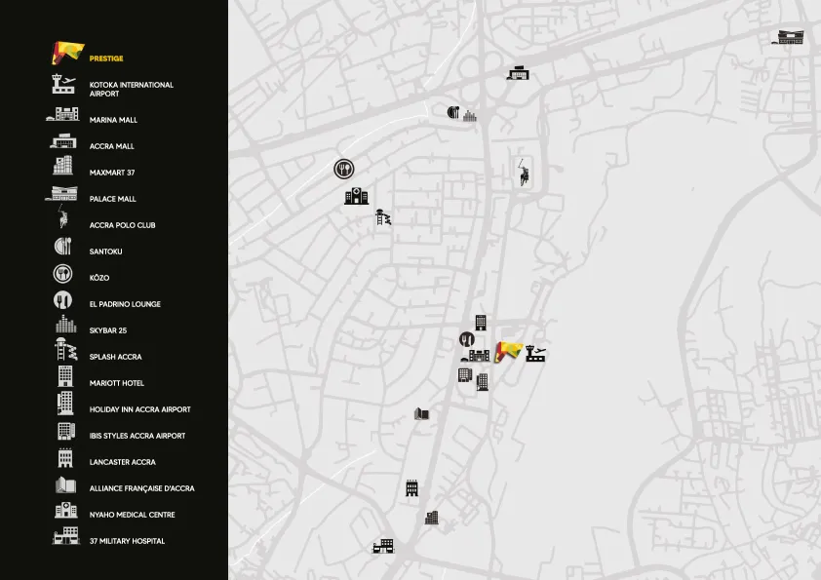Image resolution: width=821 pixels, height=580 pixels.
Task: Click the Mariott Hotel building icon in the legend
Action: 65,376
